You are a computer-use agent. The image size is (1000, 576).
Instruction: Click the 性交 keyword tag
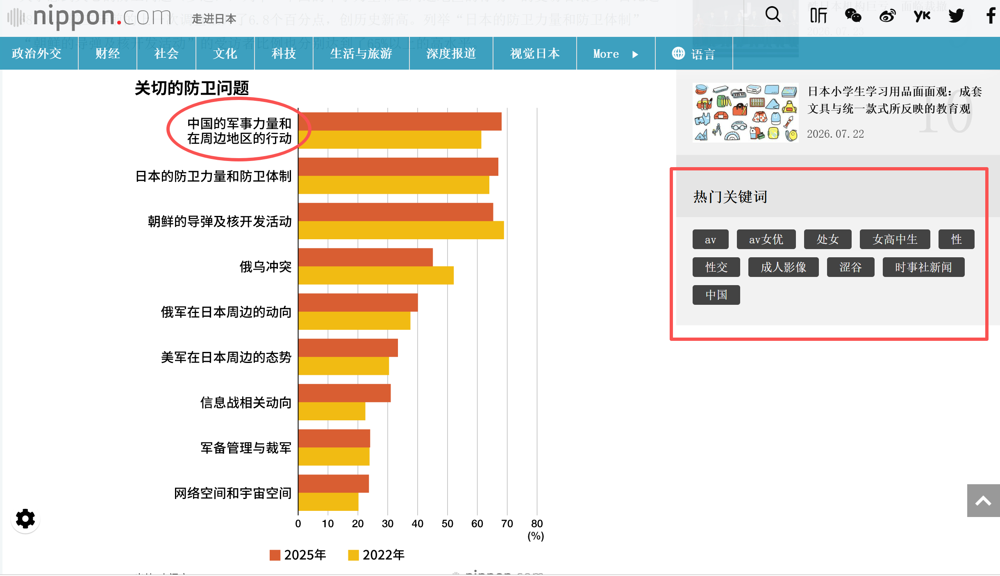pos(716,267)
